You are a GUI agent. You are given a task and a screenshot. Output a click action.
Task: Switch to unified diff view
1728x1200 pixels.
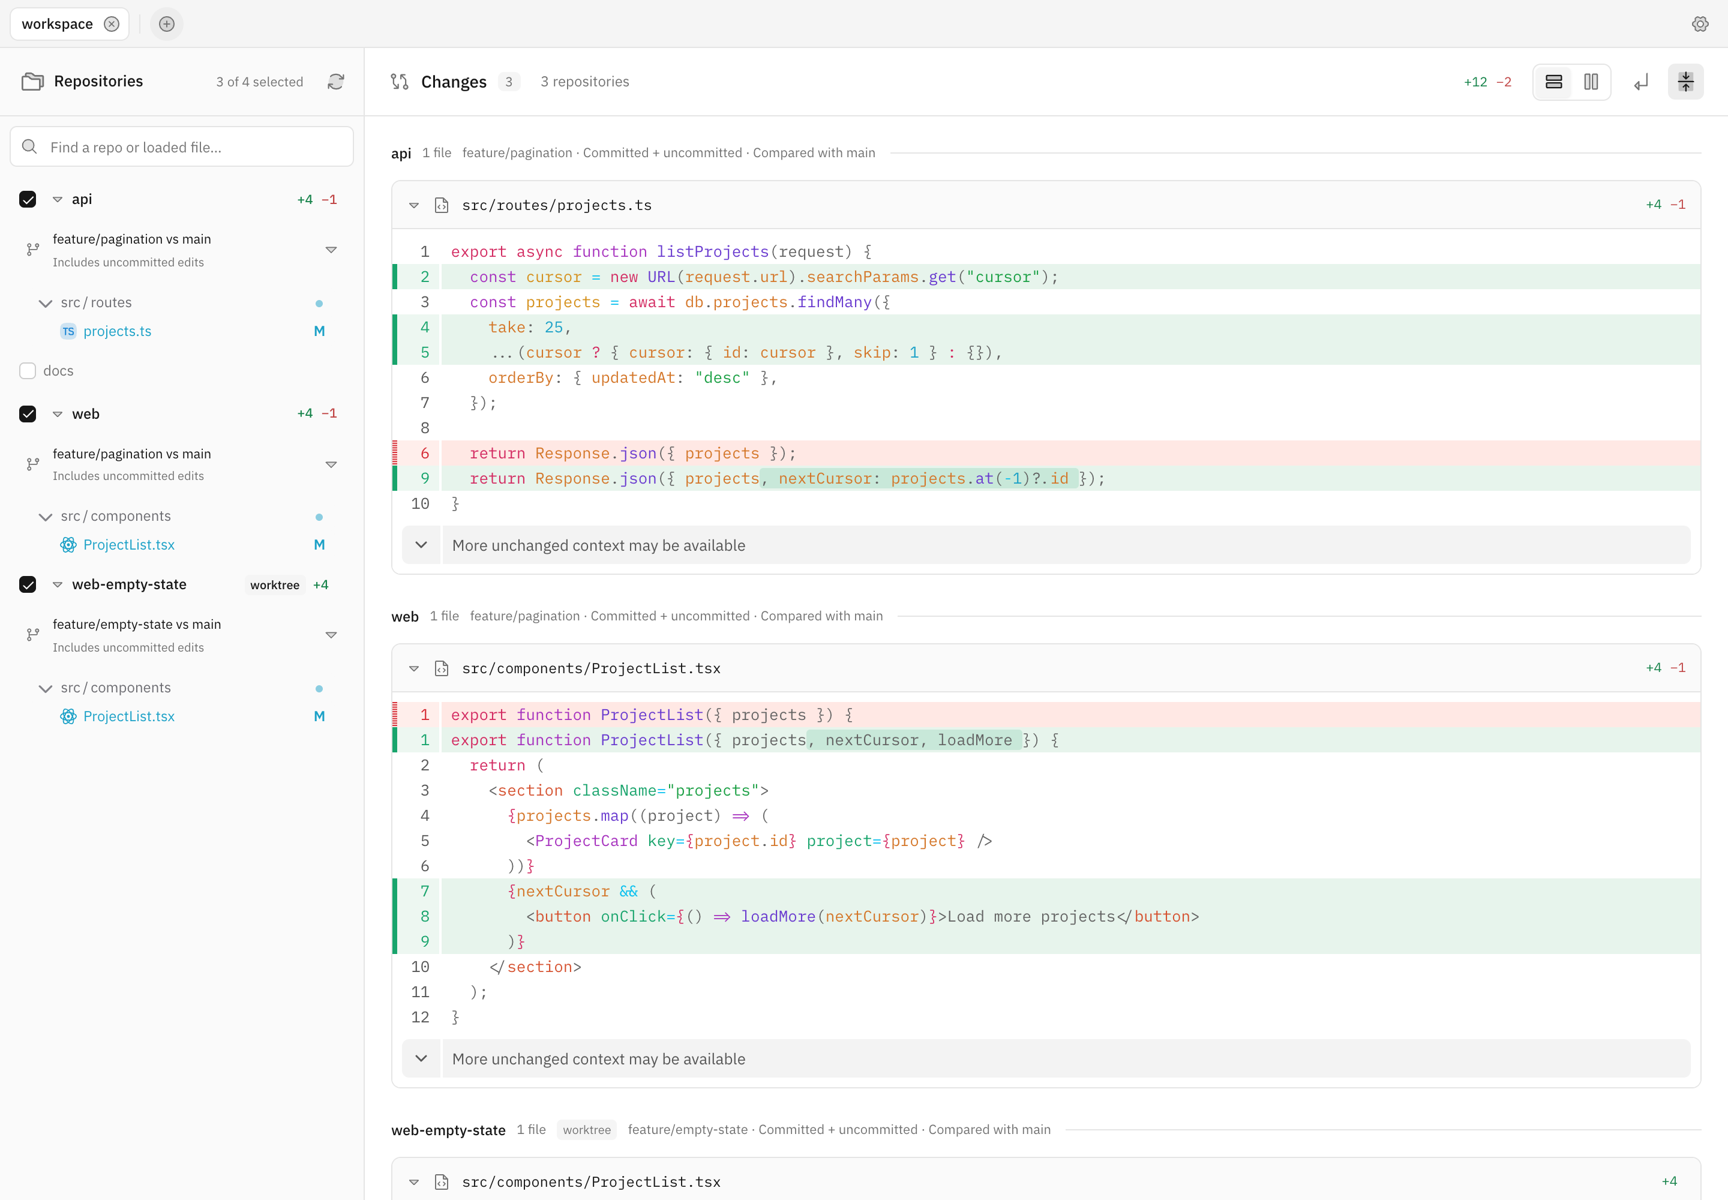pyautogui.click(x=1553, y=81)
